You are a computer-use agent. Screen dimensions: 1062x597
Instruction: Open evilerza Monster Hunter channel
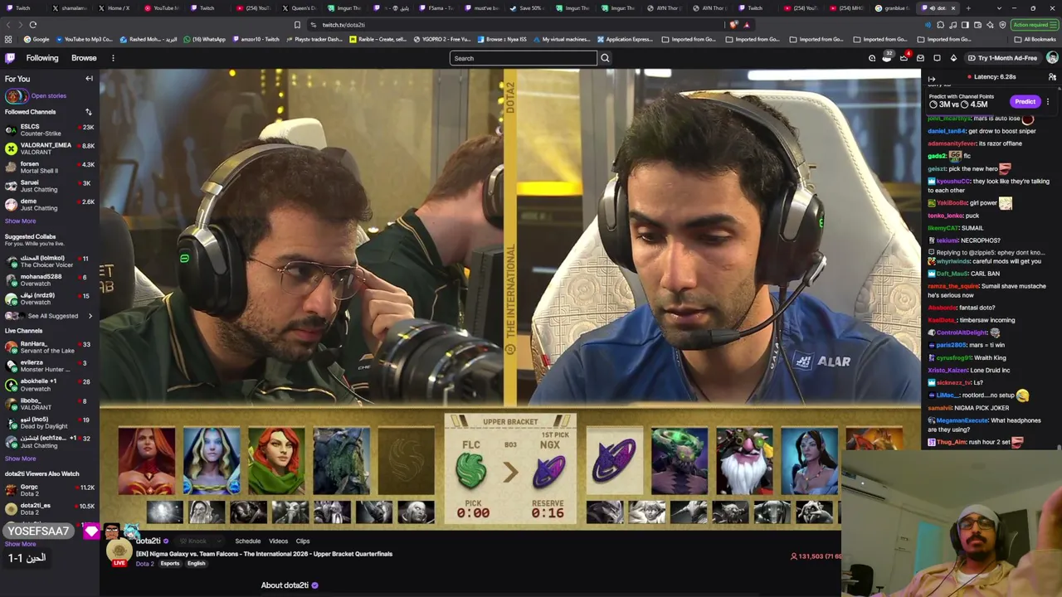(50, 366)
